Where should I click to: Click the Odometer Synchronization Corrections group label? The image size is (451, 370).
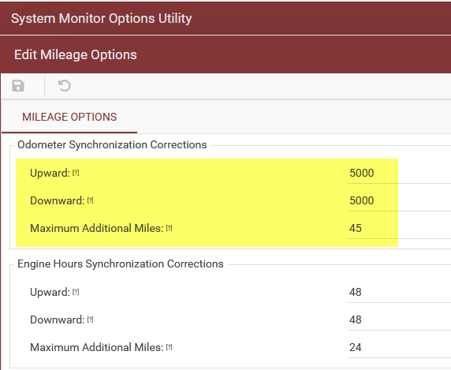pos(112,144)
